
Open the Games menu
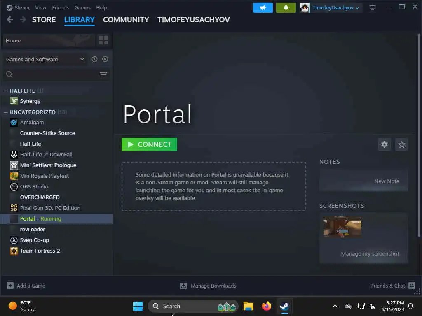point(82,7)
